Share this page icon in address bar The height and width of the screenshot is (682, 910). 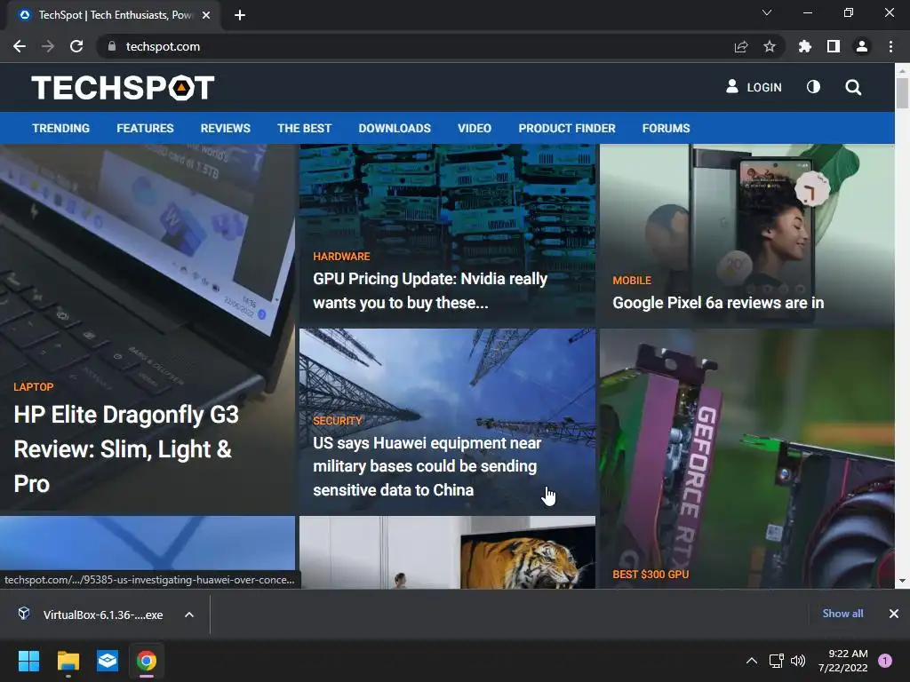point(741,46)
